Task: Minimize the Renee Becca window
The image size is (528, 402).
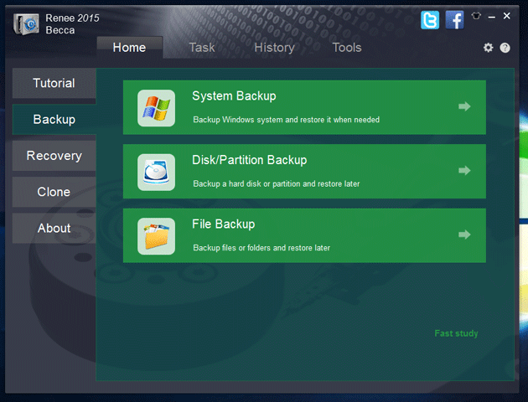Action: point(492,17)
